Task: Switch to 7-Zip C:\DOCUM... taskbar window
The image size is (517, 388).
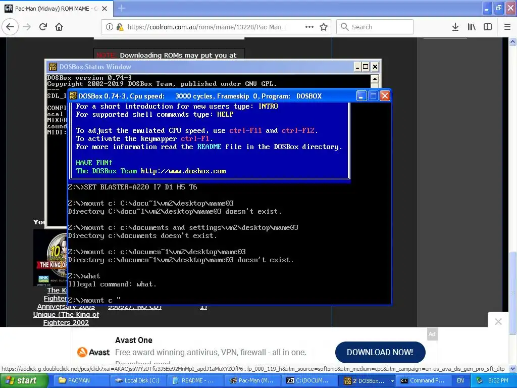Action: click(309, 380)
